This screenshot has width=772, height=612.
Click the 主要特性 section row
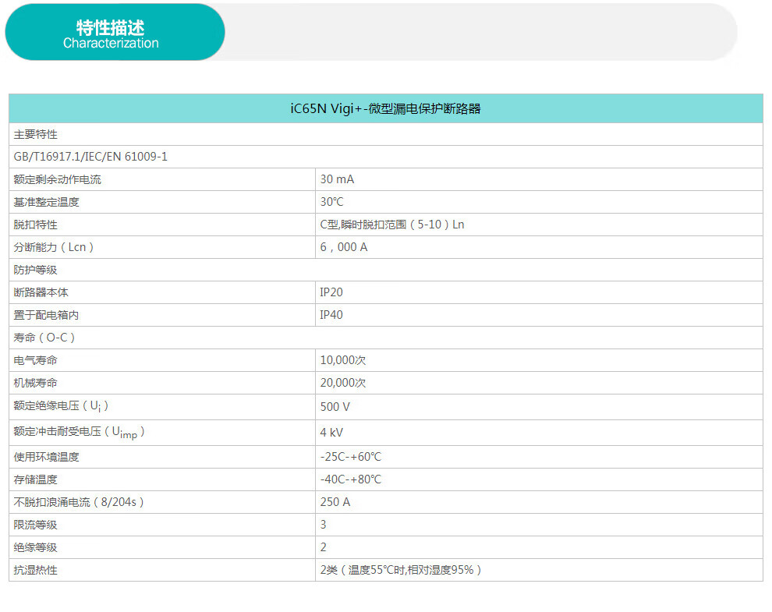tap(386, 134)
